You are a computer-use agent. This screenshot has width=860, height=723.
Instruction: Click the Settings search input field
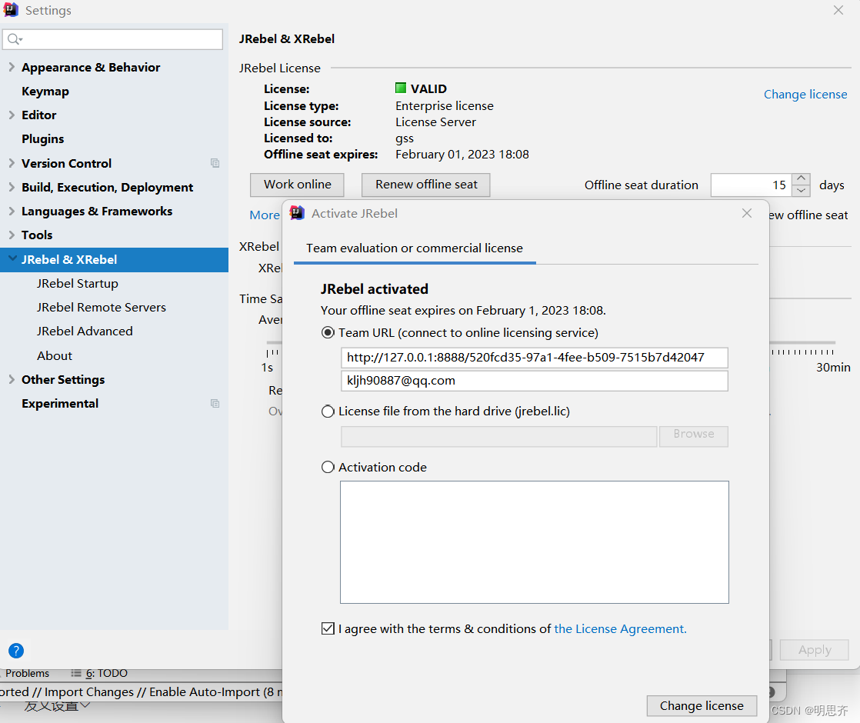(x=113, y=39)
